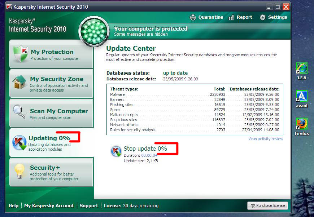This screenshot has height=217, width=314.
Task: Click the My Protection shield icon
Action: pos(20,54)
